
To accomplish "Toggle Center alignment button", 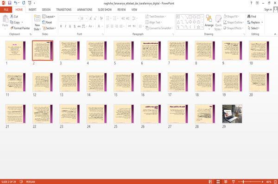I will [x=112, y=26].
